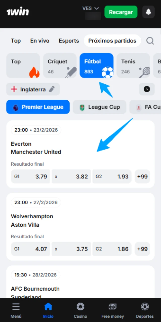The width and height of the screenshot is (161, 322).
Task: Expand +99 odds for Wolverhampton match
Action: (142, 249)
